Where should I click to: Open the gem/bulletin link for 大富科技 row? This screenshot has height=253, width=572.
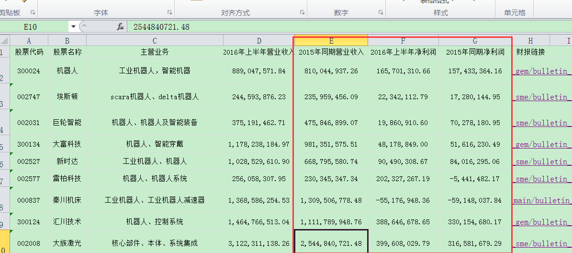coord(542,145)
